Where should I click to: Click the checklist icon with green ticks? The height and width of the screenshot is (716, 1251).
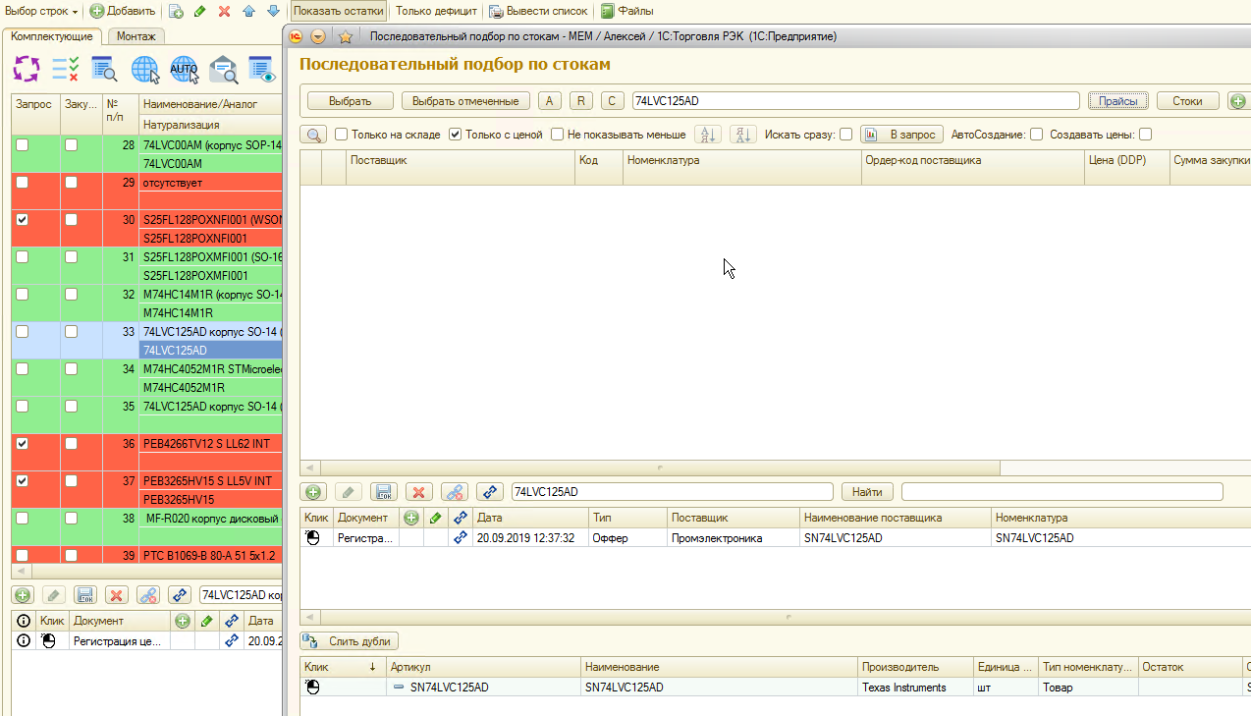pyautogui.click(x=65, y=69)
